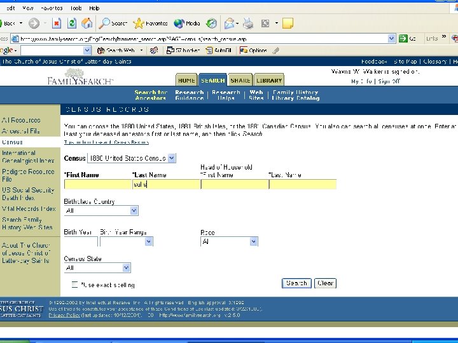The height and width of the screenshot is (343, 458).
Task: Click the Google toolbar blocked popups button
Action: pos(183,50)
